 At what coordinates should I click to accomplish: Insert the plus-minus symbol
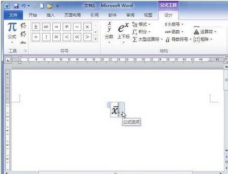click(x=36, y=27)
